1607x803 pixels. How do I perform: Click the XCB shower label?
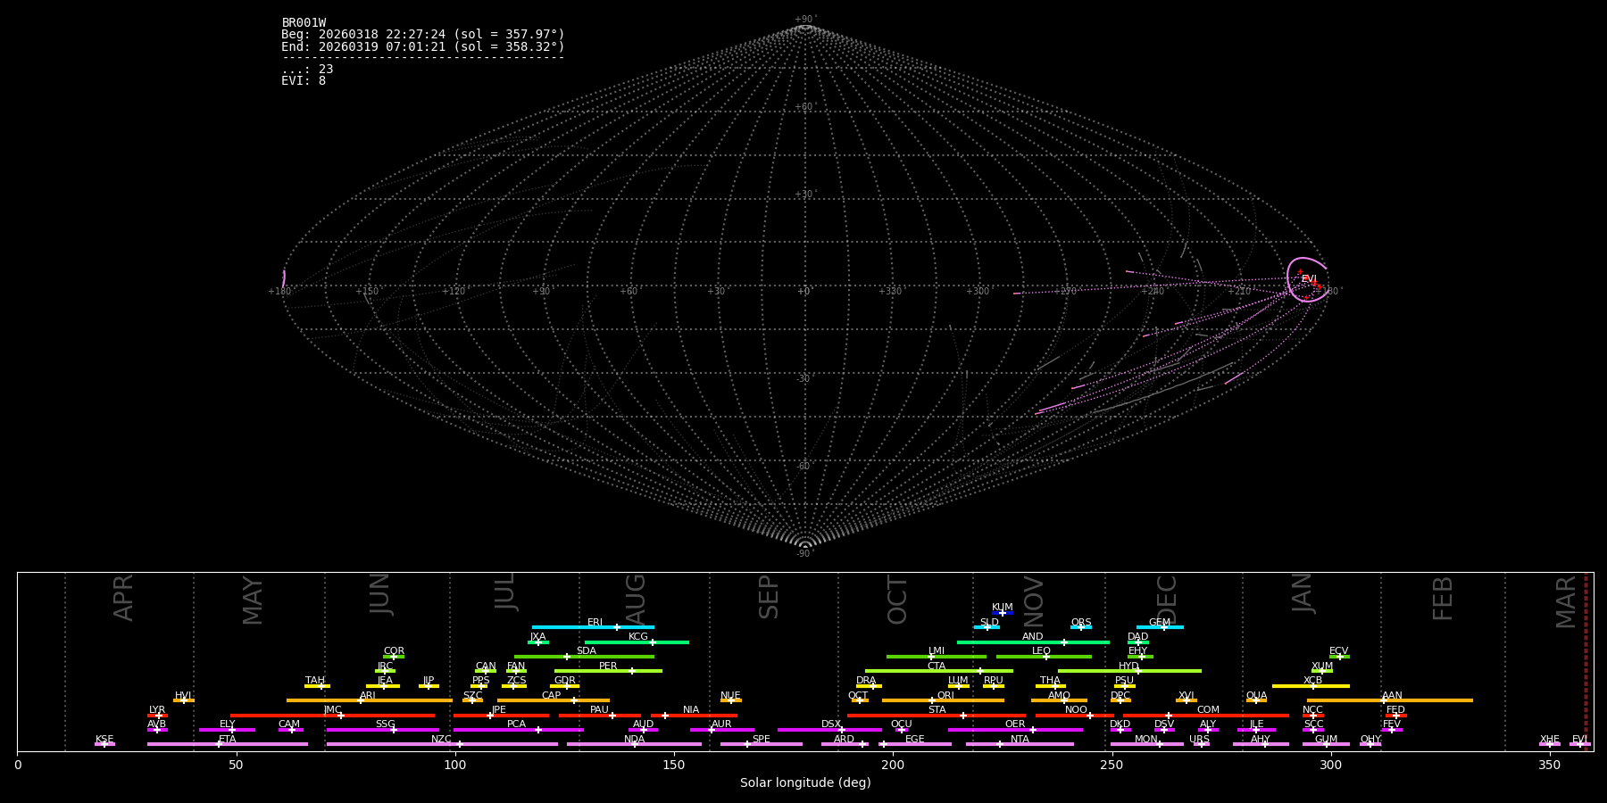(1312, 681)
